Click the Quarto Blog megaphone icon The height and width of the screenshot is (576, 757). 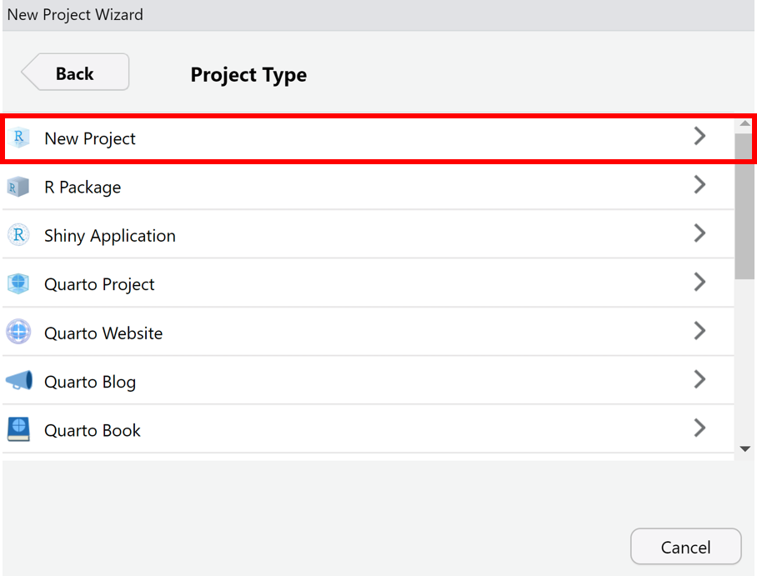click(18, 381)
